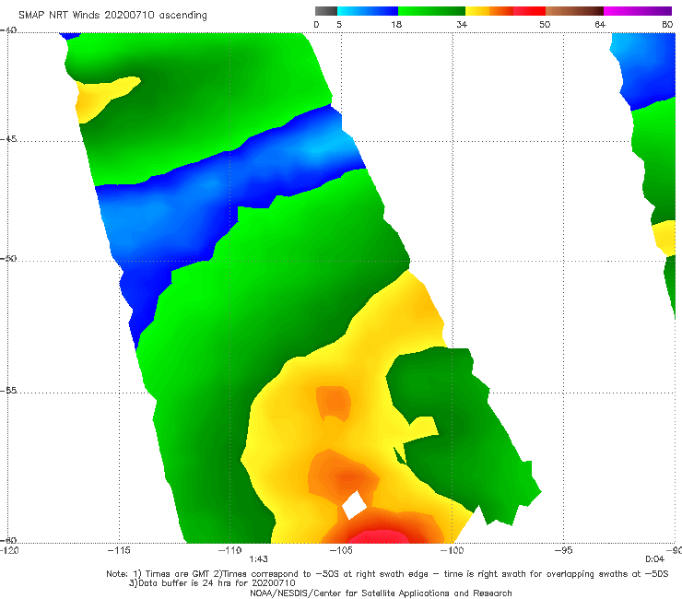Click the latitude label '-50'

8,258
